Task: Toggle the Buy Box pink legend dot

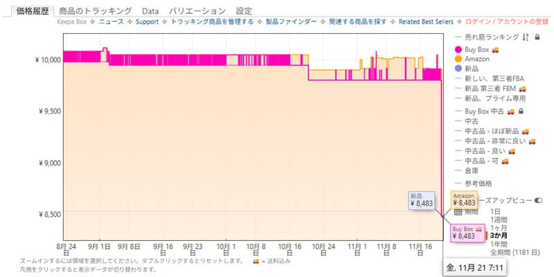Action: (459, 50)
